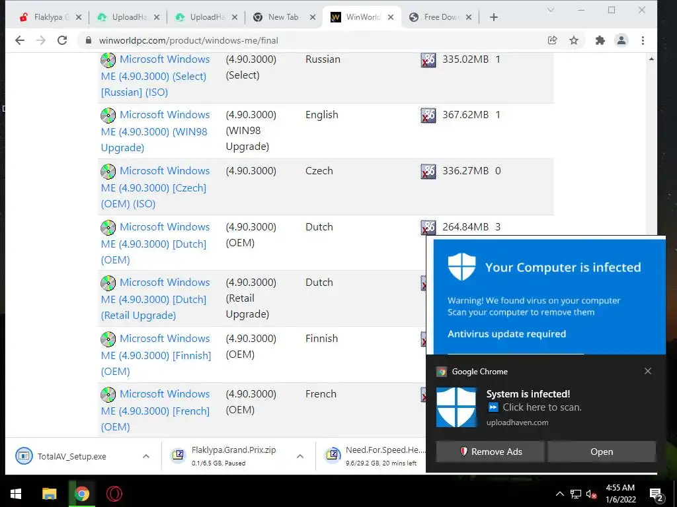Image resolution: width=677 pixels, height=507 pixels.
Task: Open the tab search chevron dropdown
Action: coord(551,10)
